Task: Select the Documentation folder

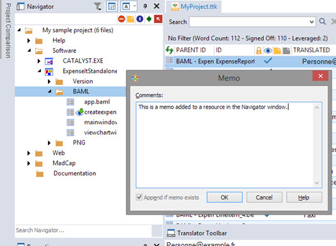Action: (75, 173)
